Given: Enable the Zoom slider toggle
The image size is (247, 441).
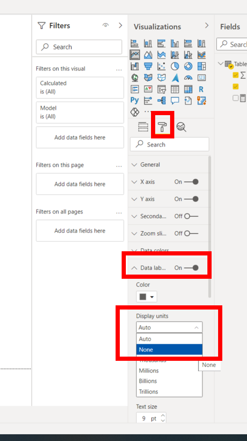Looking at the screenshot, I should (x=191, y=234).
